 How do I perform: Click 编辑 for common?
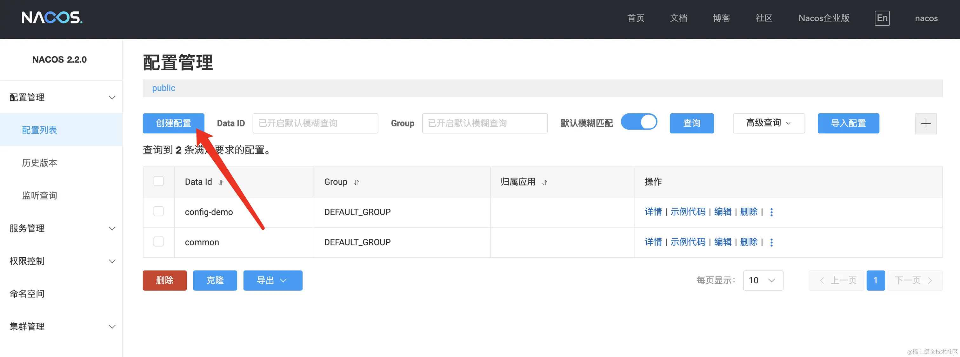point(723,242)
